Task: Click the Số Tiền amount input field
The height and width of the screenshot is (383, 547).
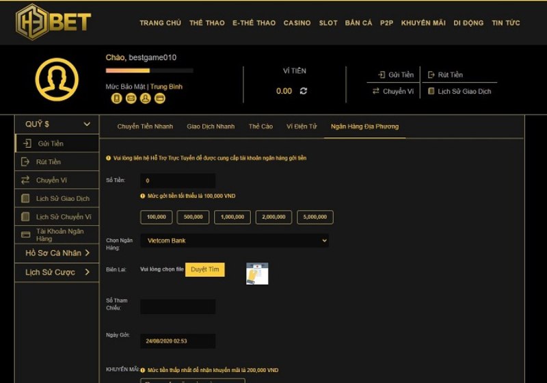Action: tap(178, 181)
